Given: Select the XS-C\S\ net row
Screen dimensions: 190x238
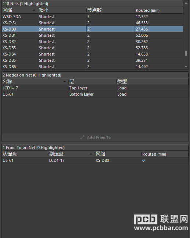Looking at the screenshot, I should tap(92, 23).
